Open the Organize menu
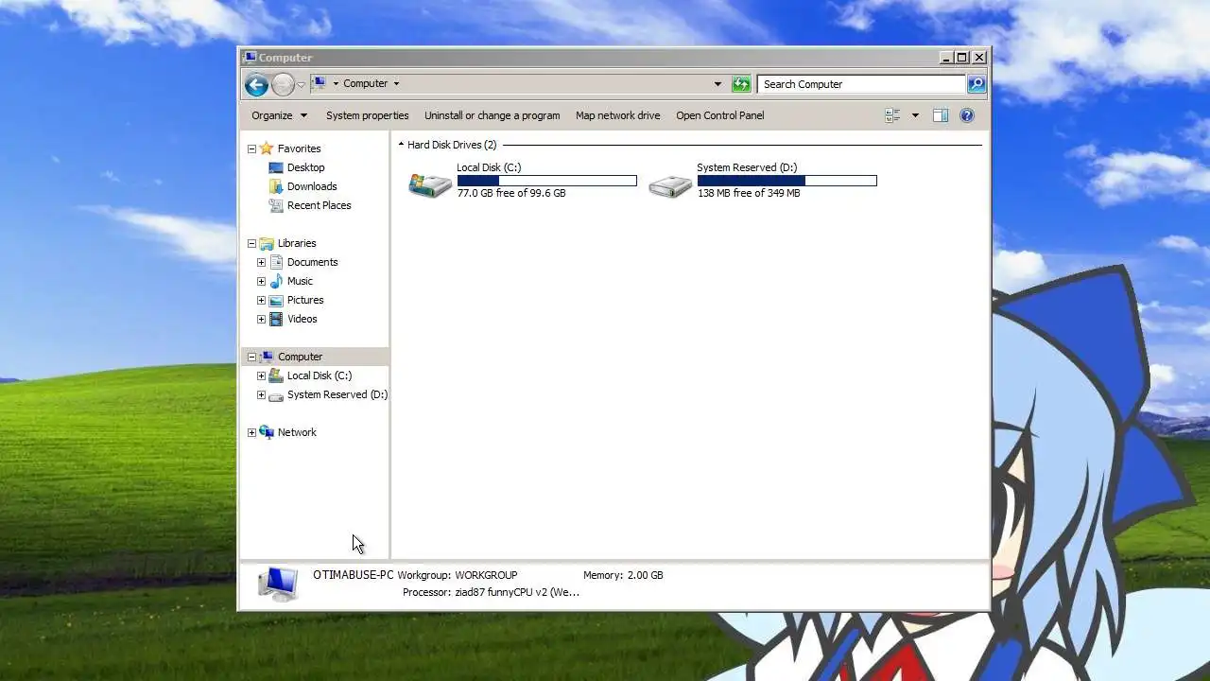The image size is (1210, 681). tap(279, 115)
